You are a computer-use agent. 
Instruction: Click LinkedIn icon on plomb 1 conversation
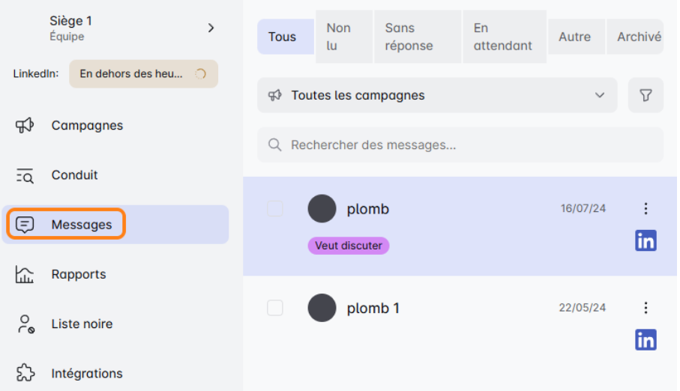pyautogui.click(x=646, y=339)
